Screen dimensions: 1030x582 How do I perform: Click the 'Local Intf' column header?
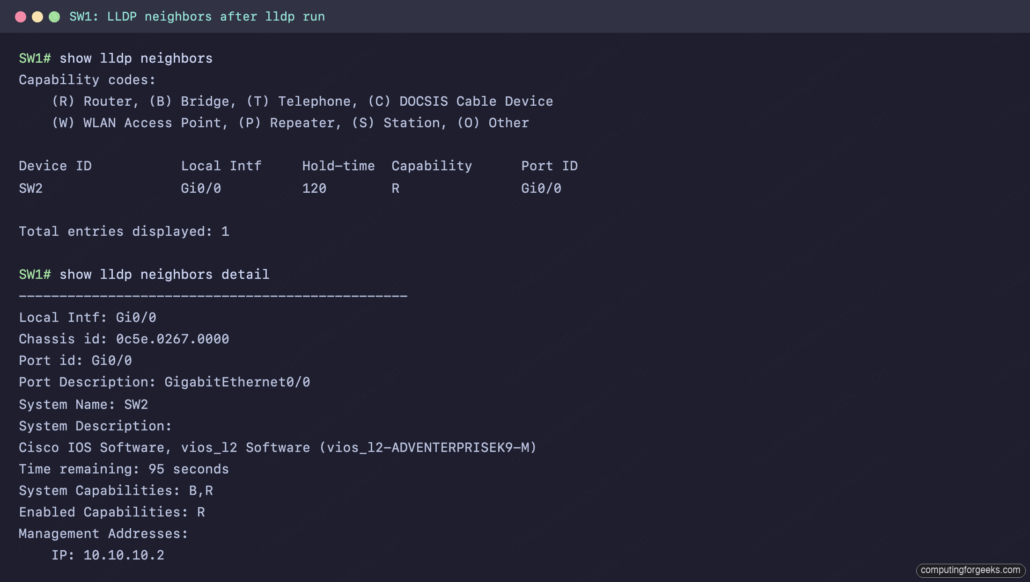[221, 166]
